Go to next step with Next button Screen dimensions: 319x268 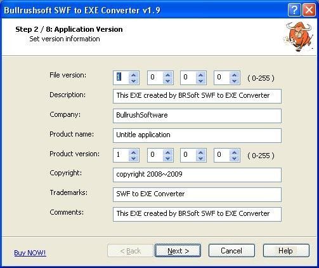point(178,251)
